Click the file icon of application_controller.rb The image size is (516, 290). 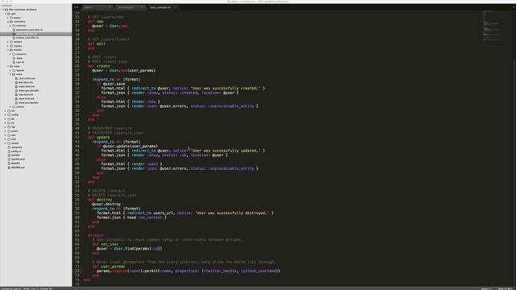tap(14, 30)
